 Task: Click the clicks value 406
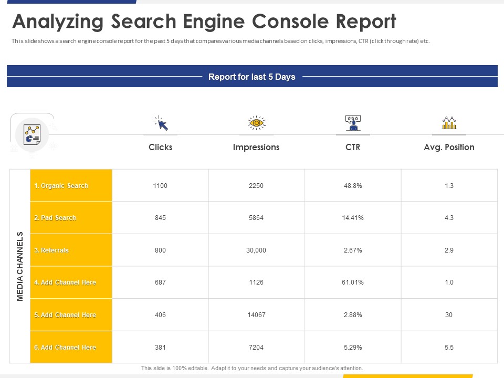(x=160, y=315)
